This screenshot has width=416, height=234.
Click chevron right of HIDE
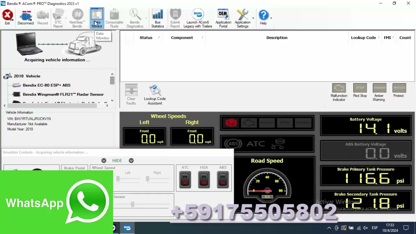(131, 161)
